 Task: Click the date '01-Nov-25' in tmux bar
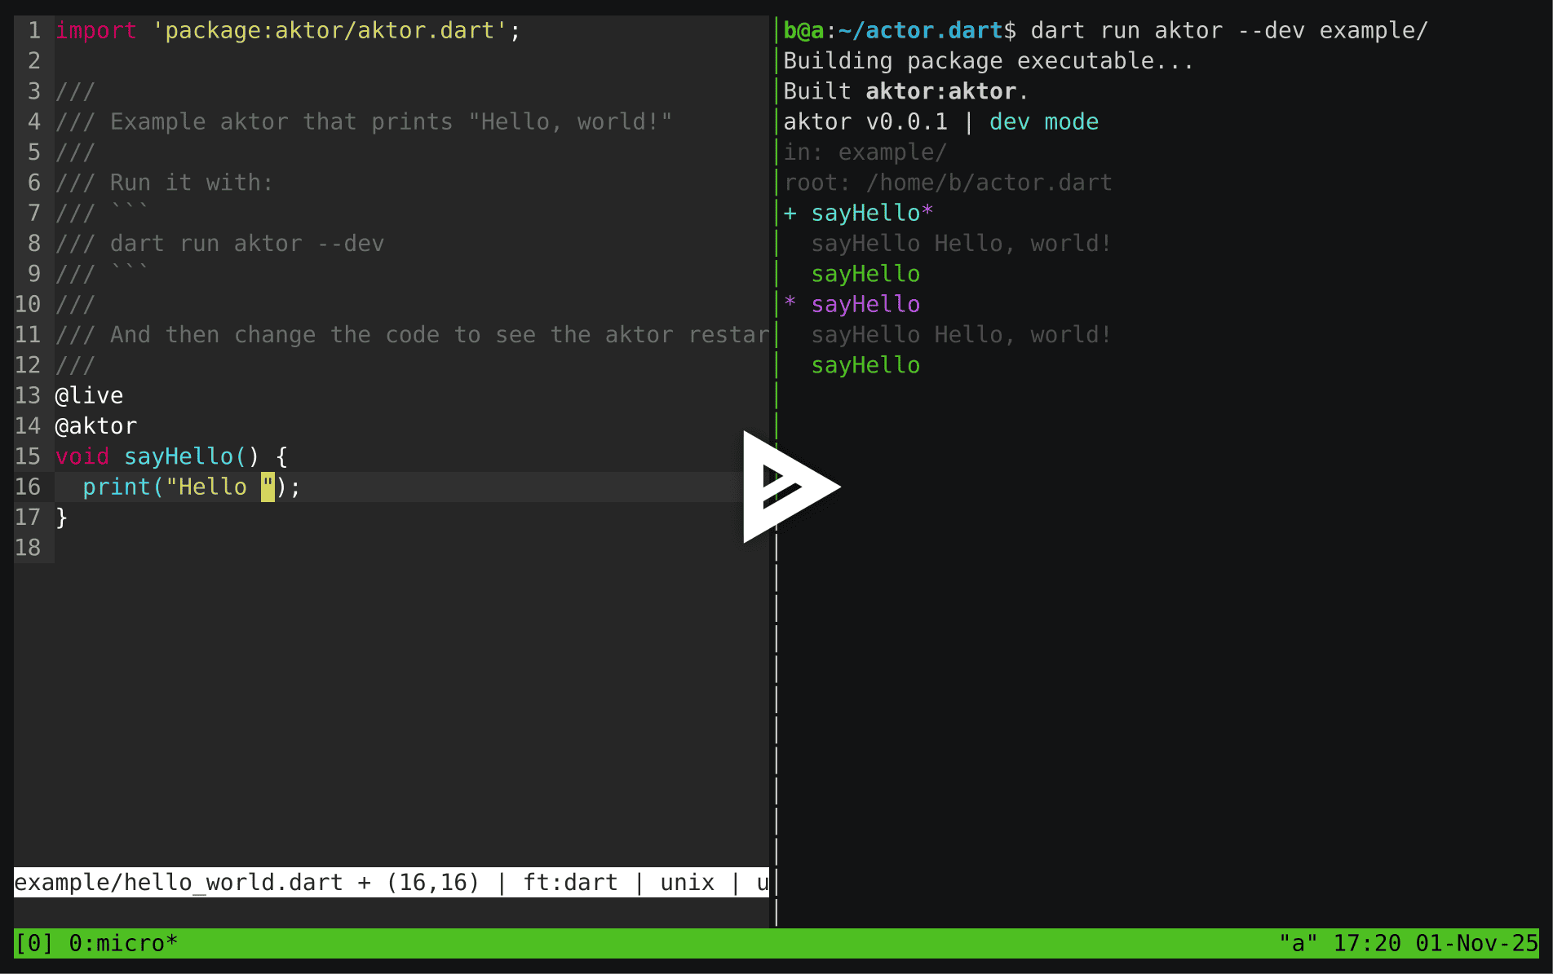1477,944
